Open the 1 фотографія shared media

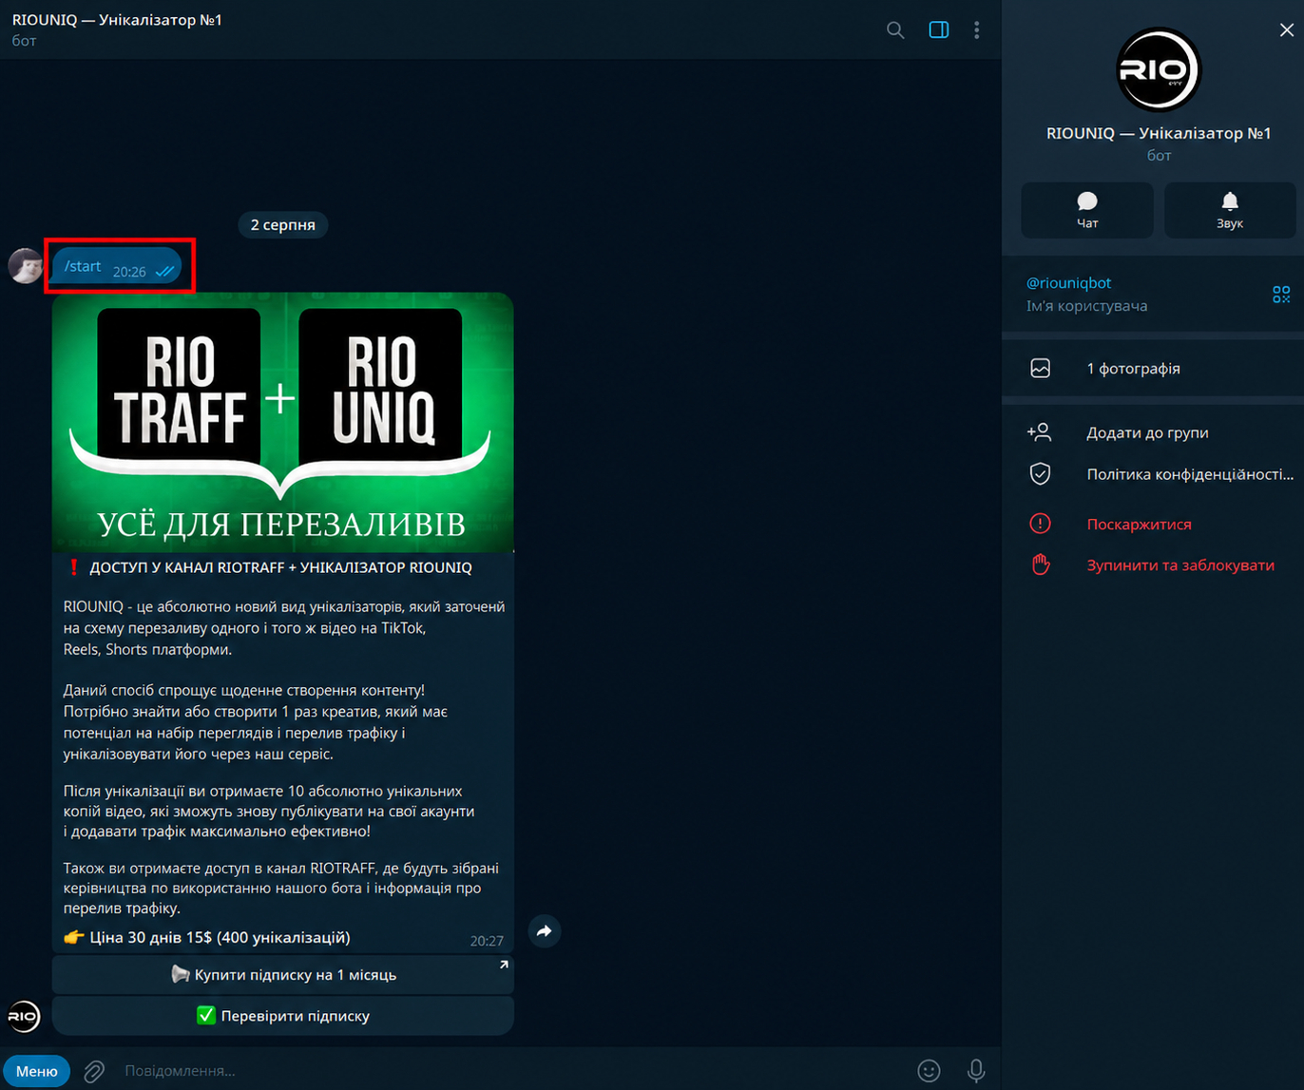(1153, 369)
